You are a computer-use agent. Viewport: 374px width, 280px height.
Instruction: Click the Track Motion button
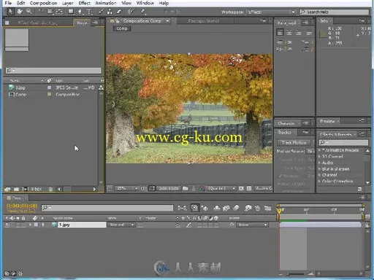(x=294, y=142)
